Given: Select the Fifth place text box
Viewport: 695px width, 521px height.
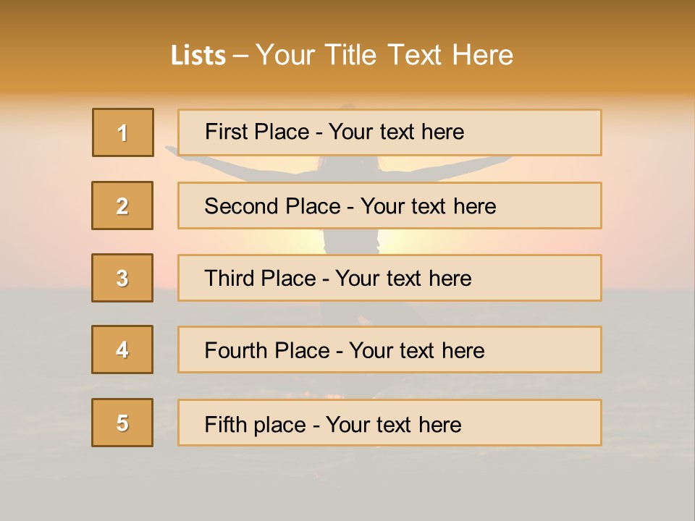Looking at the screenshot, I should (x=389, y=423).
